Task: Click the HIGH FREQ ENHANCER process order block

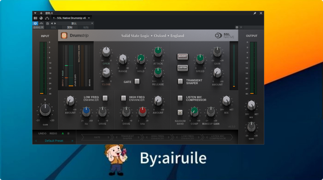Action: pyautogui.click(x=157, y=137)
